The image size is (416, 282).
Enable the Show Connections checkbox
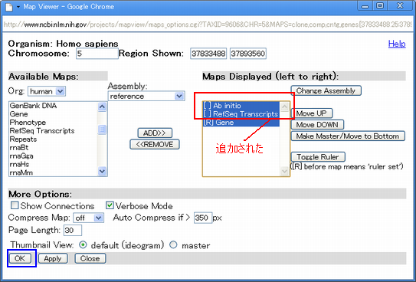coord(15,205)
